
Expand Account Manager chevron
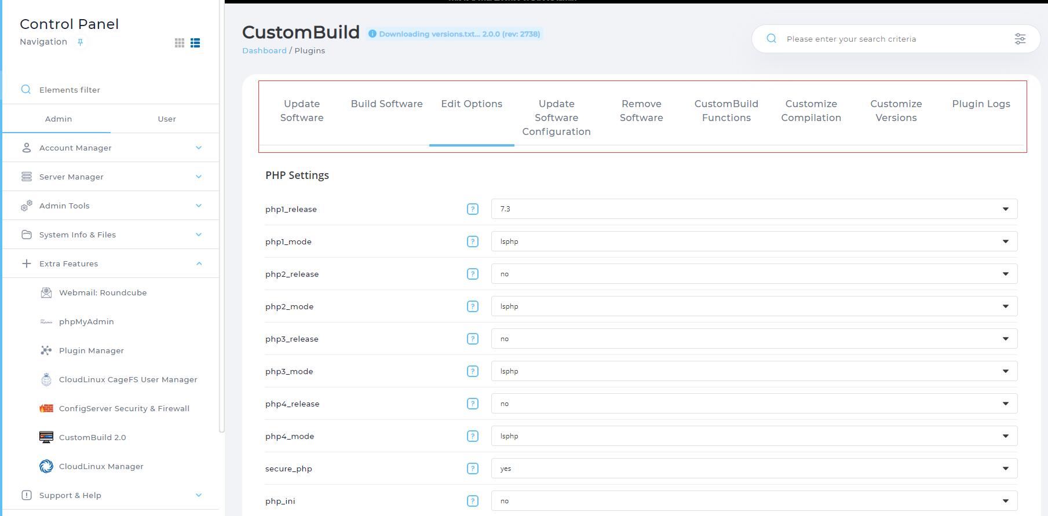199,148
